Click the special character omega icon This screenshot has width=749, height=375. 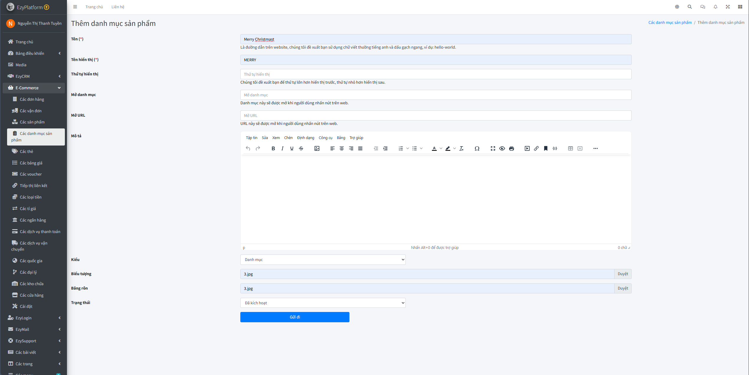[x=477, y=148]
